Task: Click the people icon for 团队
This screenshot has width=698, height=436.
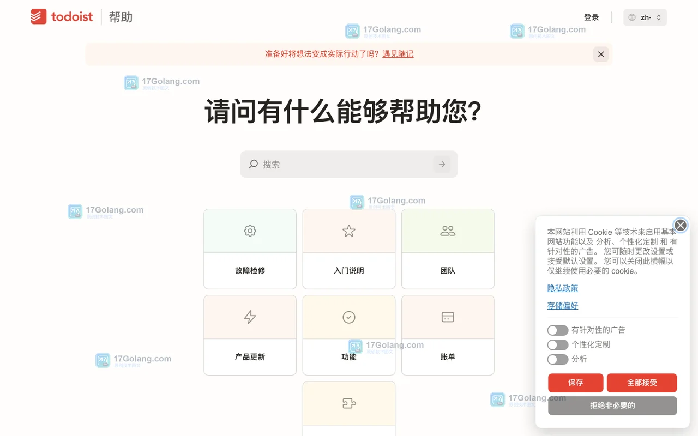Action: click(448, 231)
